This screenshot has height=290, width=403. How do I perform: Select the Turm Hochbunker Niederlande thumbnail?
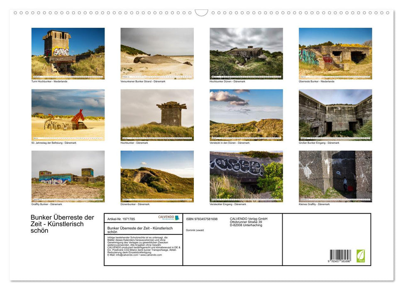pos(68,53)
